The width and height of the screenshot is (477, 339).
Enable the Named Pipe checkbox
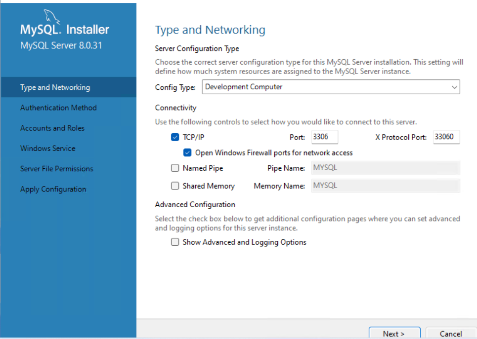point(175,168)
